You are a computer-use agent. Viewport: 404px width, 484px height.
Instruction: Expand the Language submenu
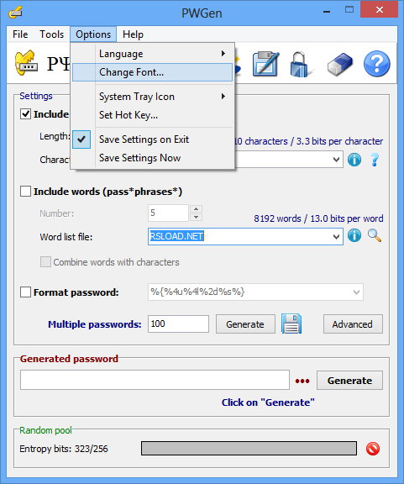(153, 54)
